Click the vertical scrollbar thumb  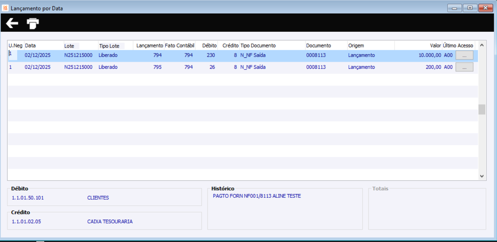482,109
